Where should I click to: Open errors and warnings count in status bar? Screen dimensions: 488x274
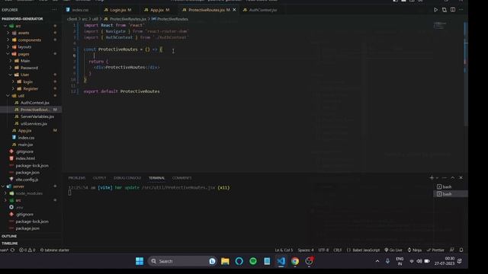click(x=27, y=250)
